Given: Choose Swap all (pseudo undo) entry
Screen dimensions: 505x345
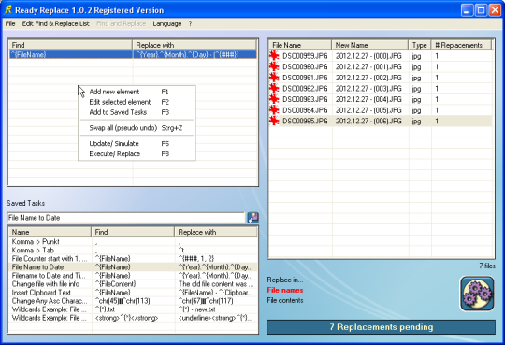Looking at the screenshot, I should pos(137,128).
